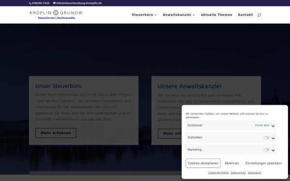
Task: Click the Unsere Anwaltskanzlei heading
Action: tap(189, 86)
